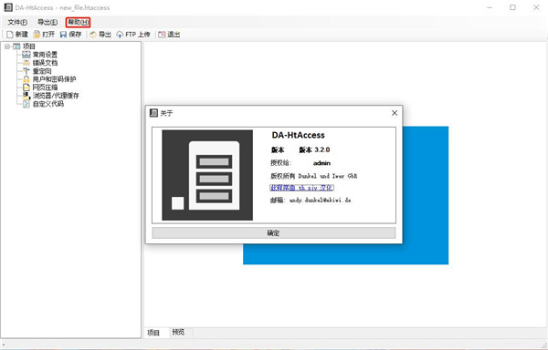Maximize the DA-HtAccess main window
The height and width of the screenshot is (350, 548).
coord(512,7)
